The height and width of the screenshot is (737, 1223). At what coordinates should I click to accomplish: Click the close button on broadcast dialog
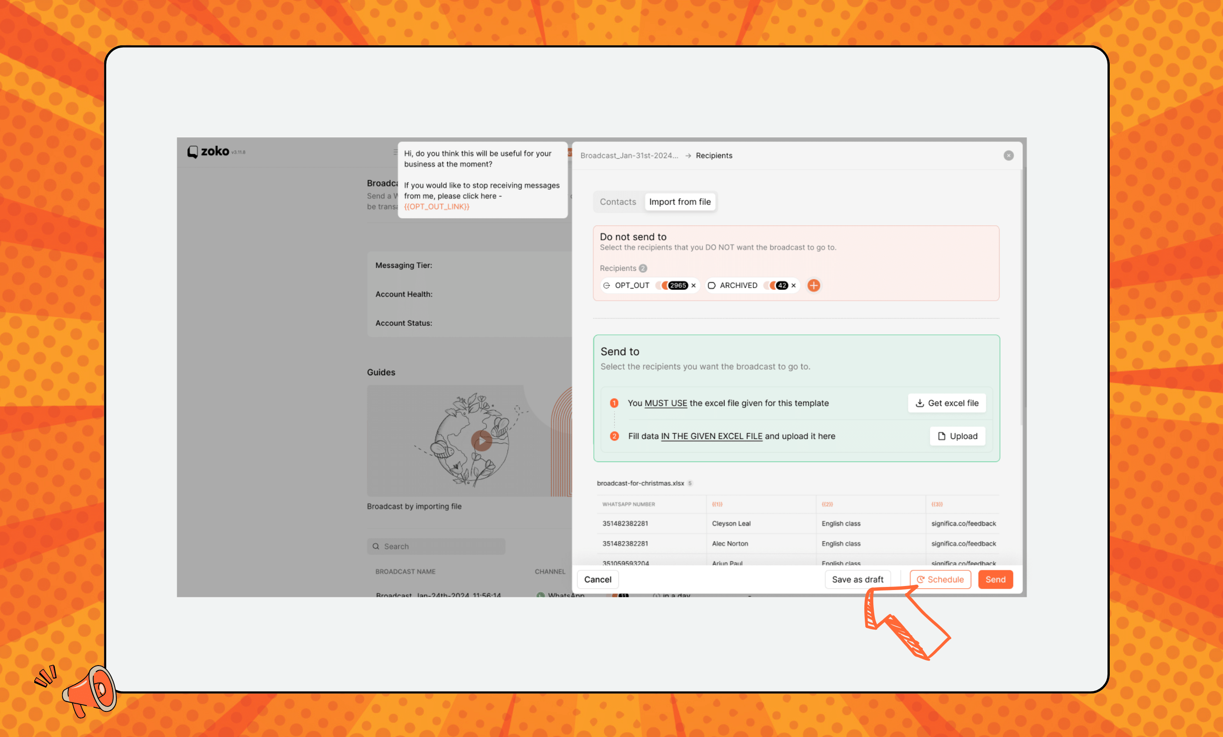(x=1009, y=155)
